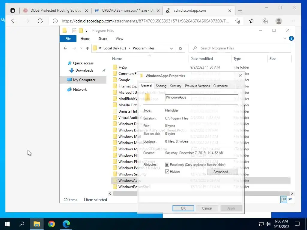This screenshot has height=230, width=307.
Task: Click the horizontal scrollbar right arrow in Explorer
Action: pyautogui.click(x=292, y=194)
